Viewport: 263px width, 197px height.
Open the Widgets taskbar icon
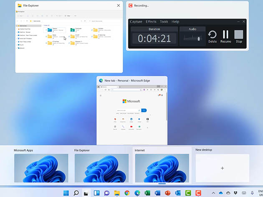[x=96, y=193]
